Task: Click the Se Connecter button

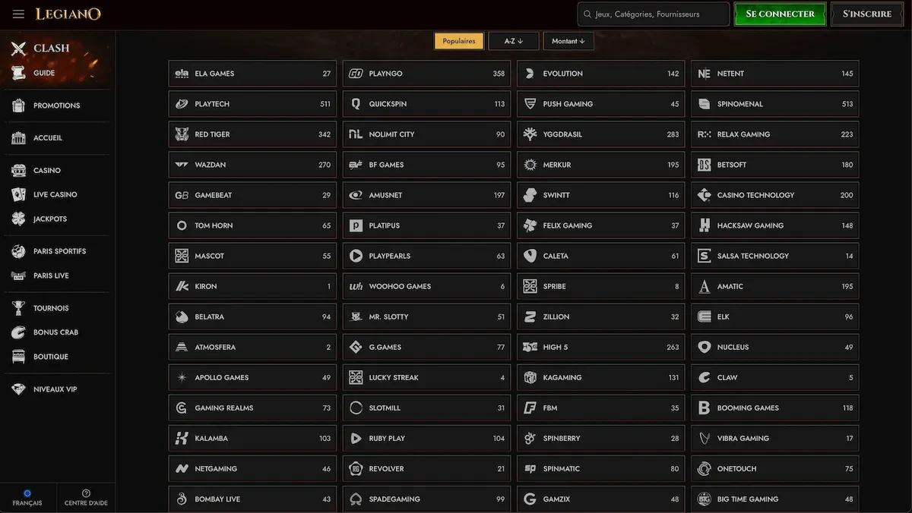Action: coord(780,14)
